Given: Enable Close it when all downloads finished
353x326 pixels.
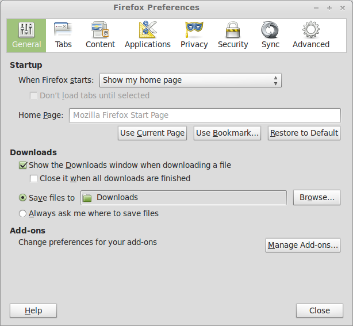Looking at the screenshot, I should (33, 179).
